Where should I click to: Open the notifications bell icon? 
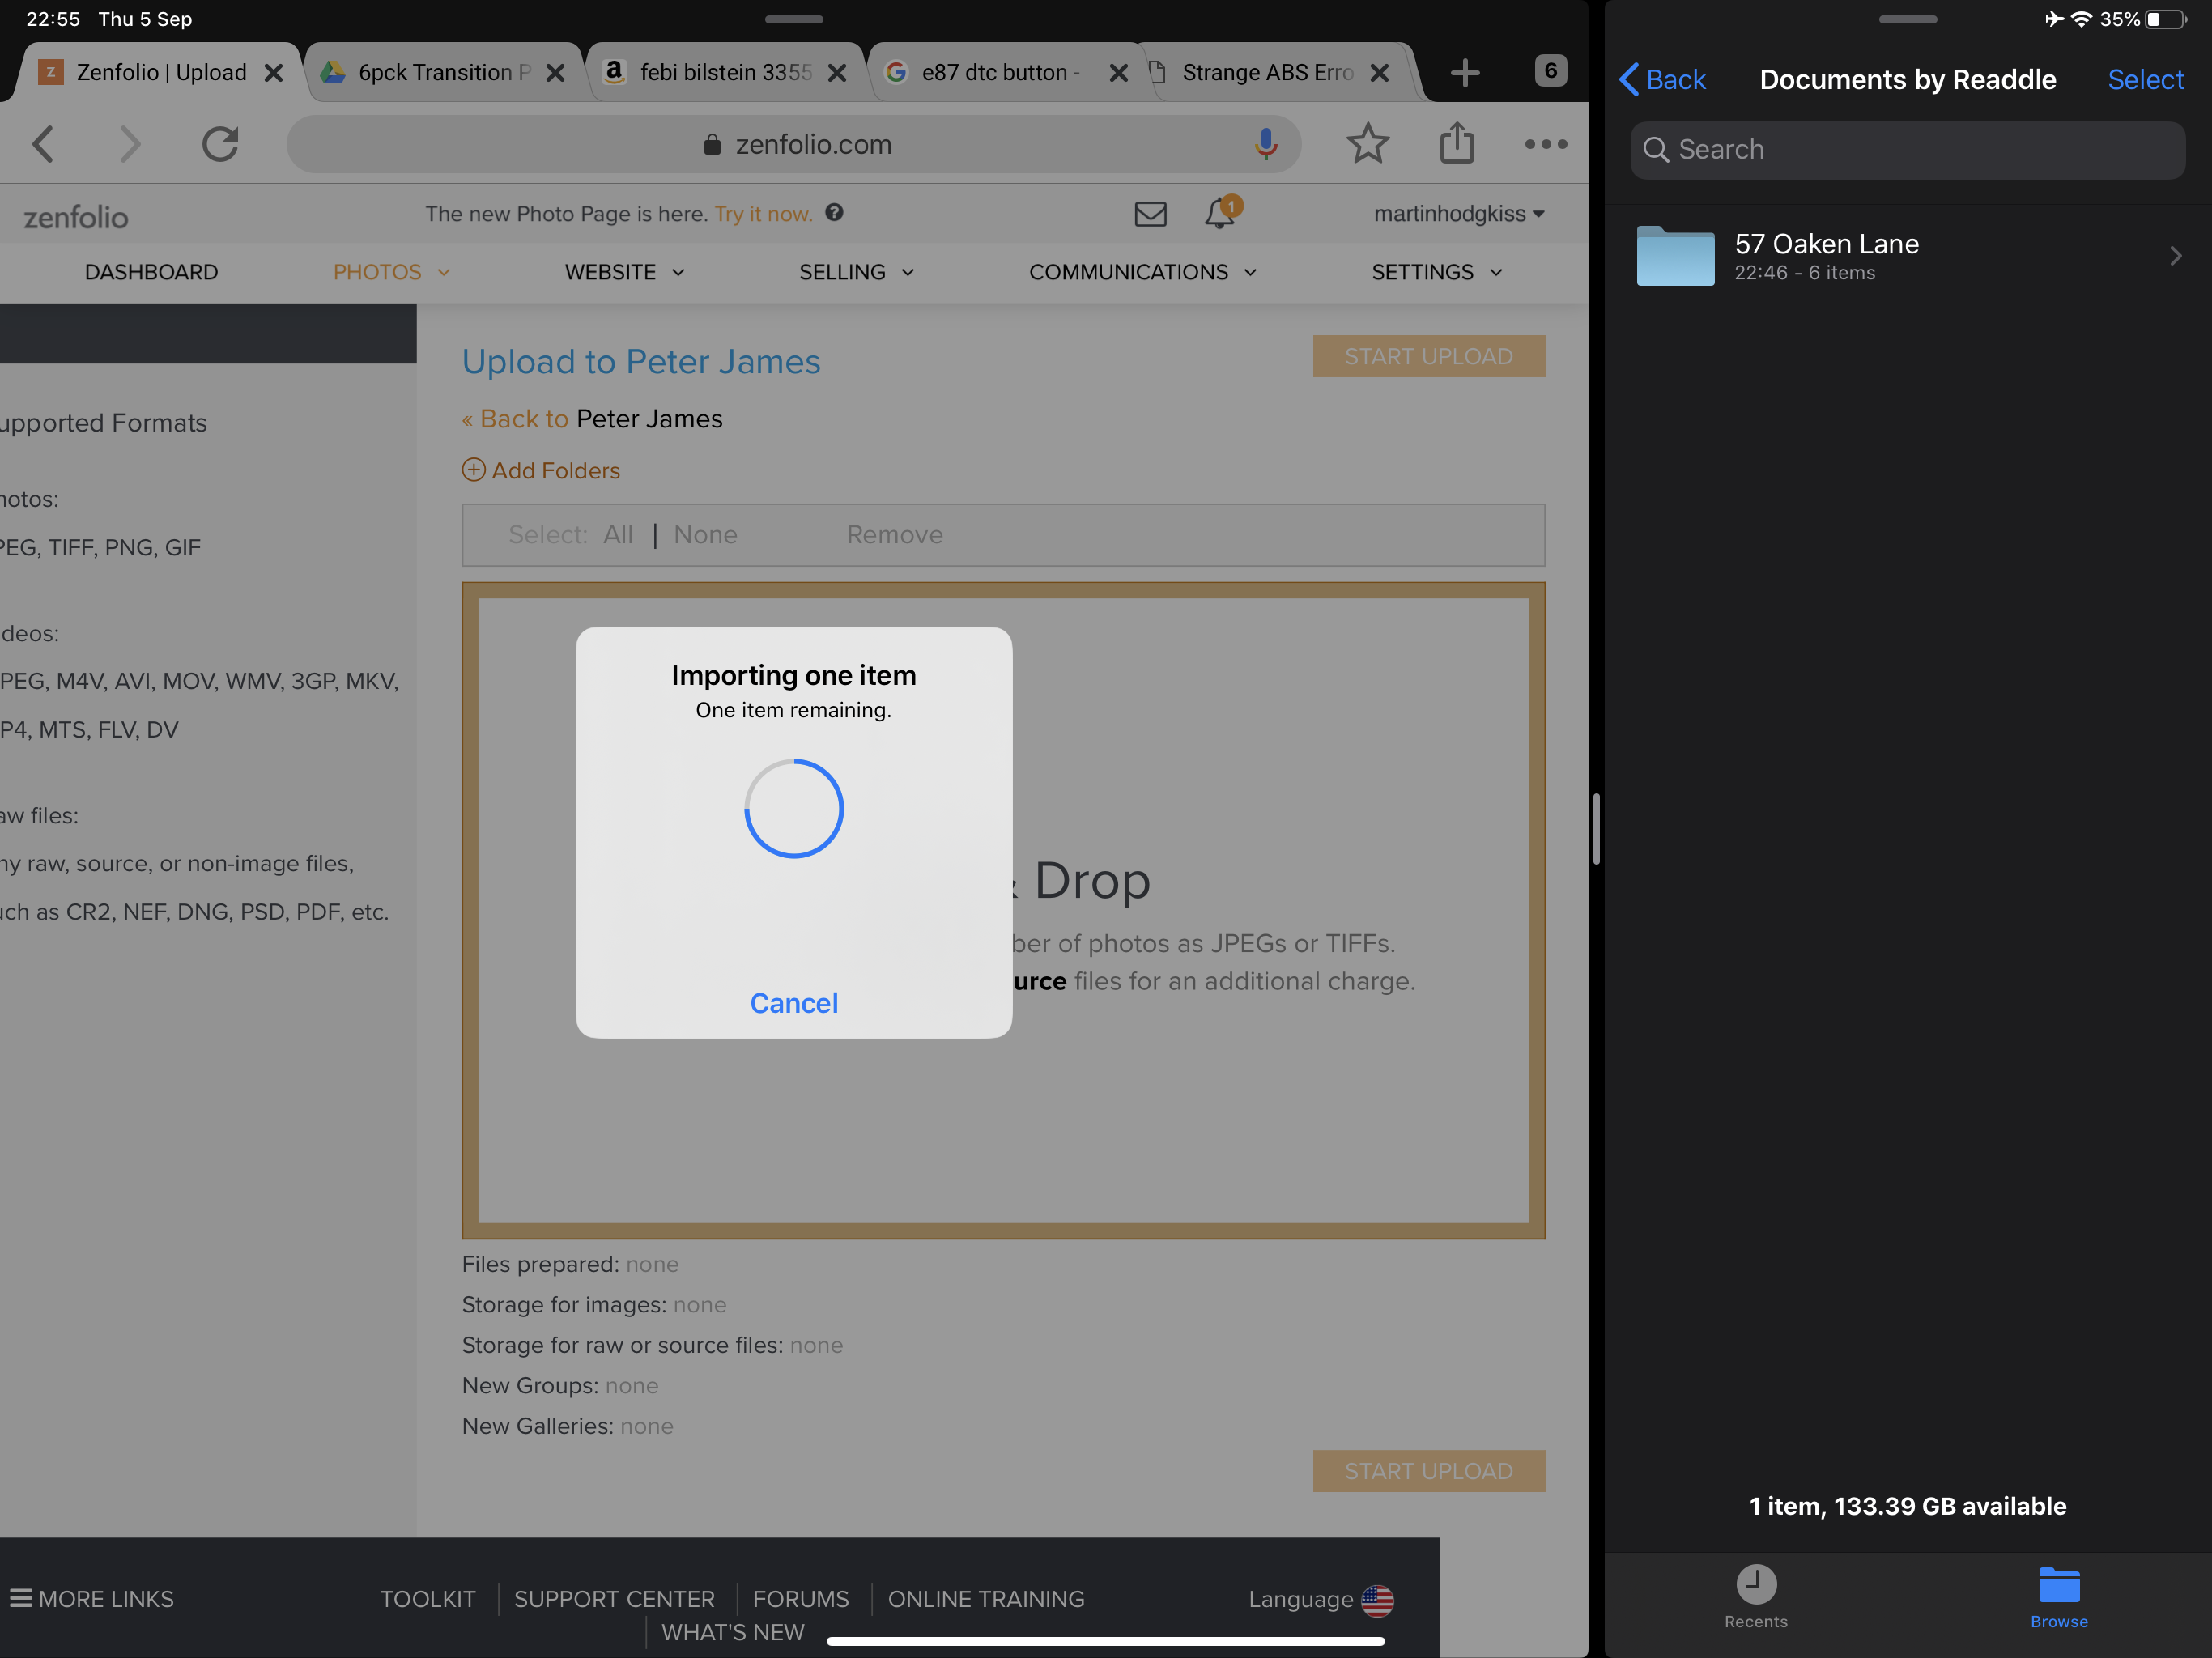coord(1220,213)
